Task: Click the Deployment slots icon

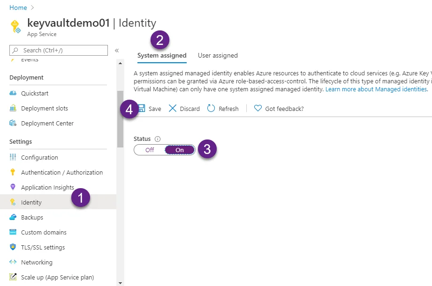Action: tap(13, 108)
